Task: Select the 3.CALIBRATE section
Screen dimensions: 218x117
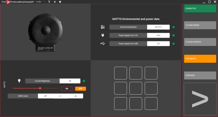Action: tap(200, 59)
